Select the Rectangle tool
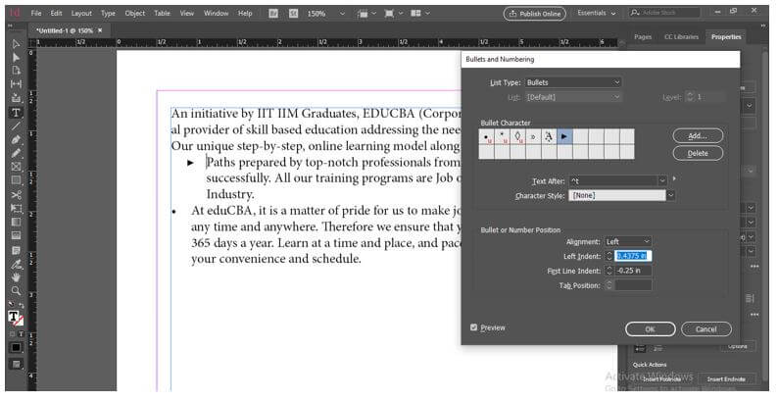Image resolution: width=779 pixels, height=402 pixels. [16, 179]
